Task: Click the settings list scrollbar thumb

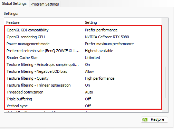Action: [165, 82]
